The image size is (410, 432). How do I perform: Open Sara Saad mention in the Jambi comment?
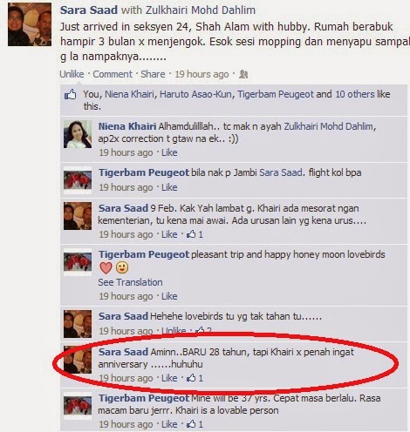coord(281,172)
